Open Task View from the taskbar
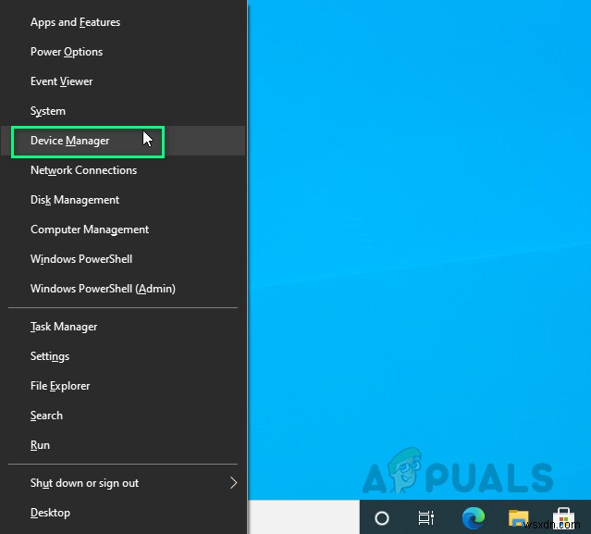Image resolution: width=591 pixels, height=534 pixels. [x=426, y=517]
